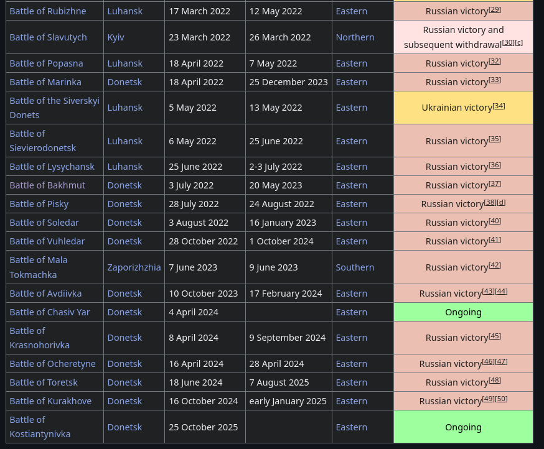
Task: Open citation [47] for Ocheretyne result
Action: click(501, 362)
